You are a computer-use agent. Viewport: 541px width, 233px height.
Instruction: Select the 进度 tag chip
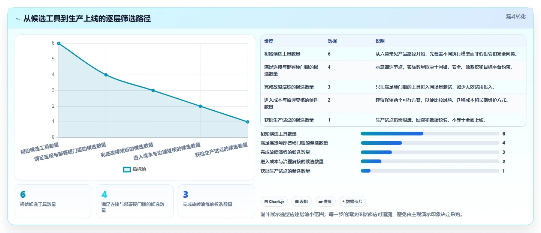[x=325, y=201]
